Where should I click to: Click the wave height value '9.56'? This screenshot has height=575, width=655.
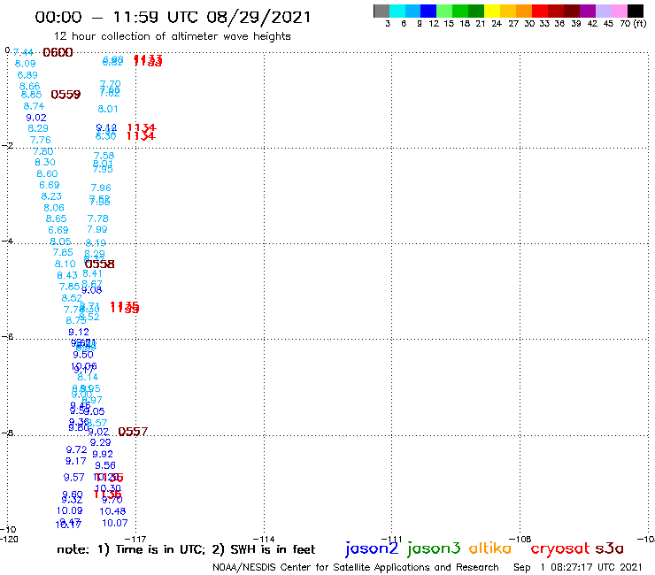(x=104, y=465)
